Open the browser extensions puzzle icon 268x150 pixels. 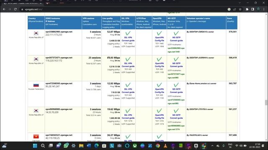(x=247, y=9)
